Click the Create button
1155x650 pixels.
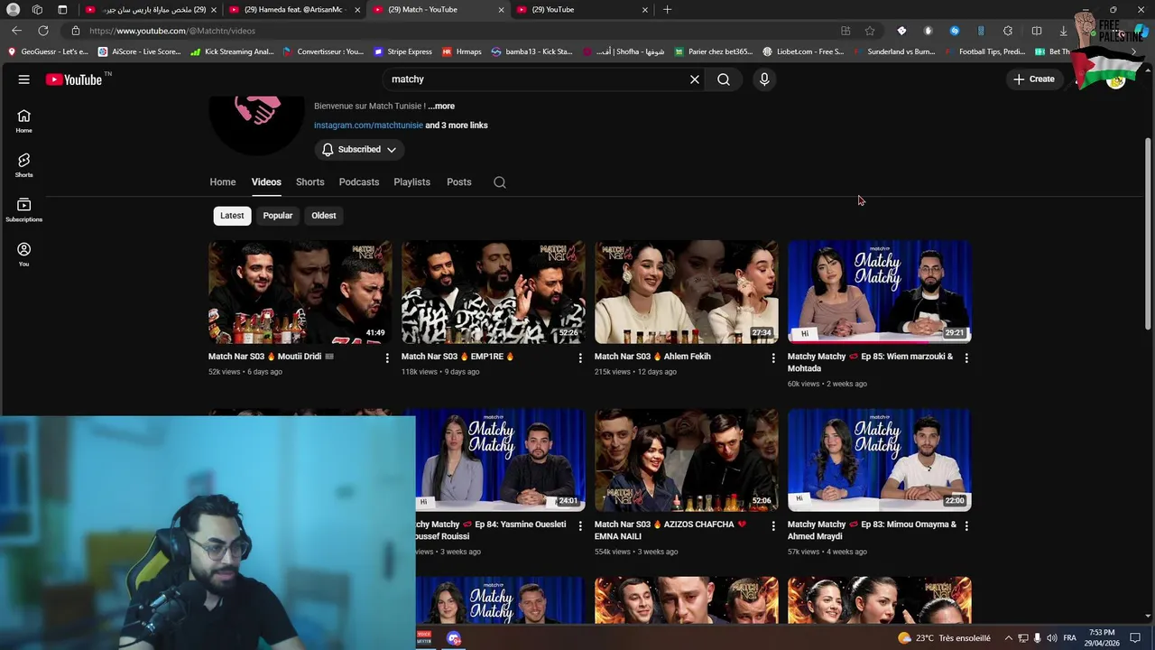(x=1034, y=79)
